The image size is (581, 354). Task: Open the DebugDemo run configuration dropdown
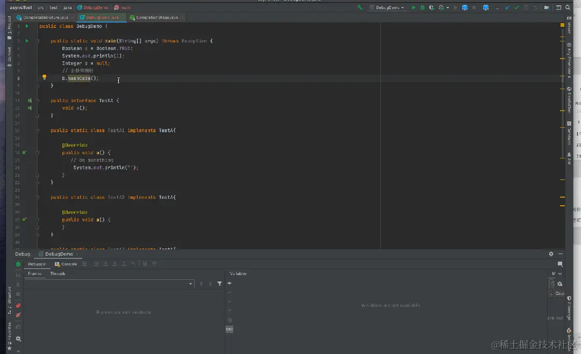point(387,8)
